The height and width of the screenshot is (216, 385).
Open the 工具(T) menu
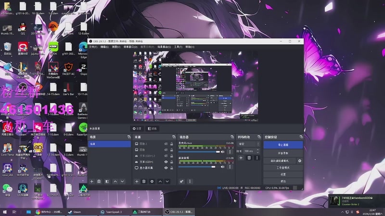coord(178,47)
